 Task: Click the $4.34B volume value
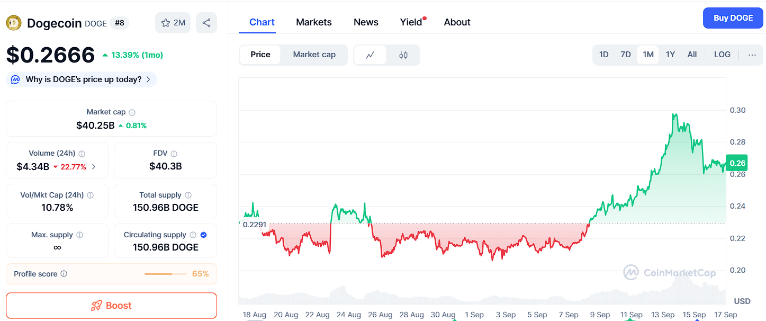pos(33,167)
